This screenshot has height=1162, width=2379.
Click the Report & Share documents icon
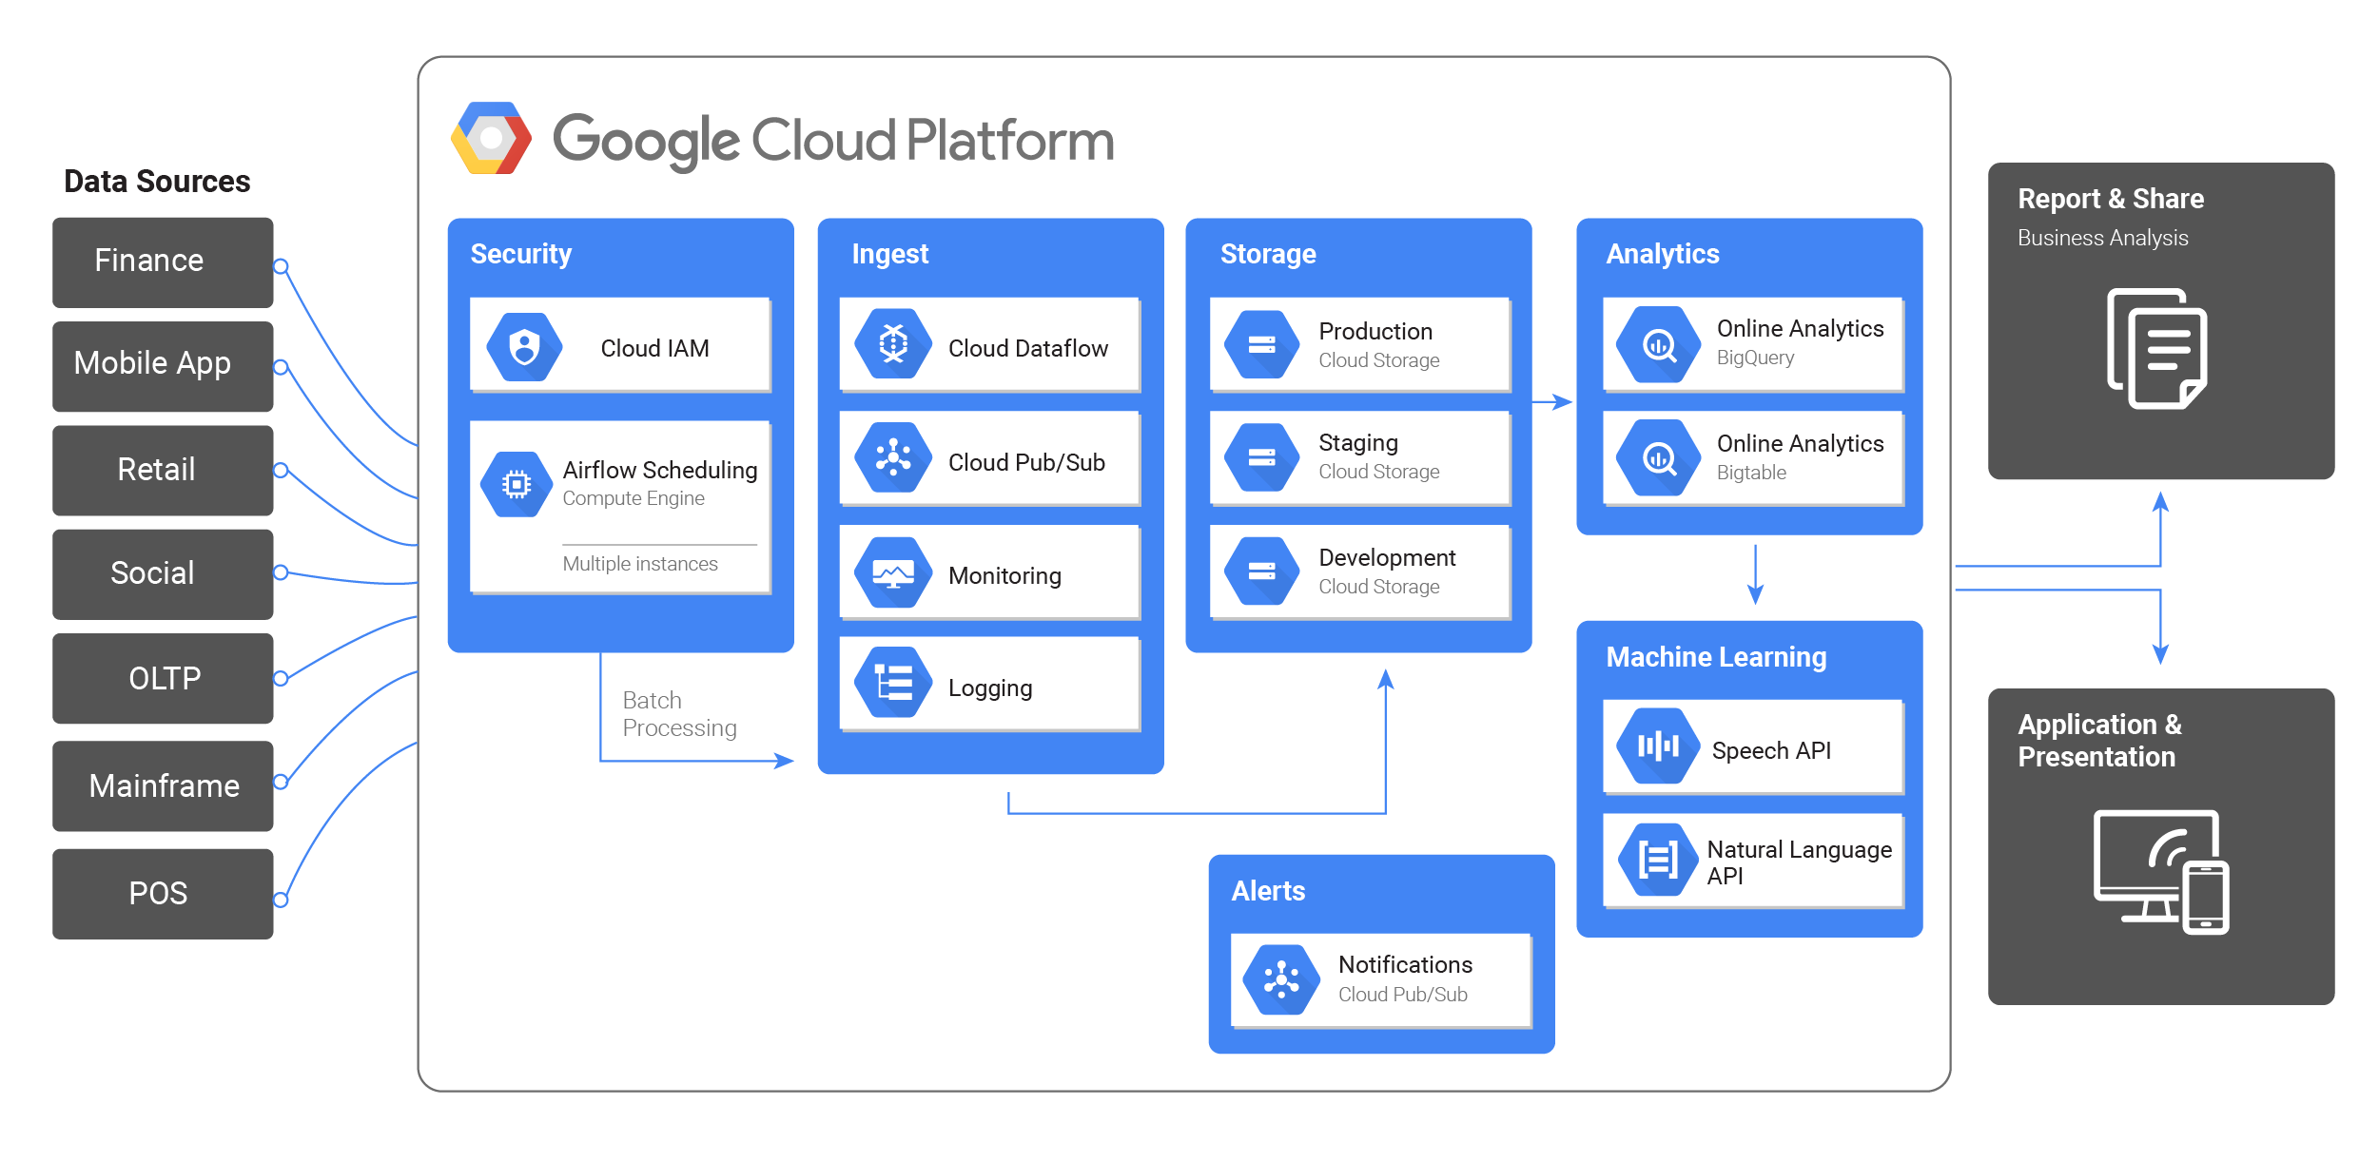point(2157,348)
